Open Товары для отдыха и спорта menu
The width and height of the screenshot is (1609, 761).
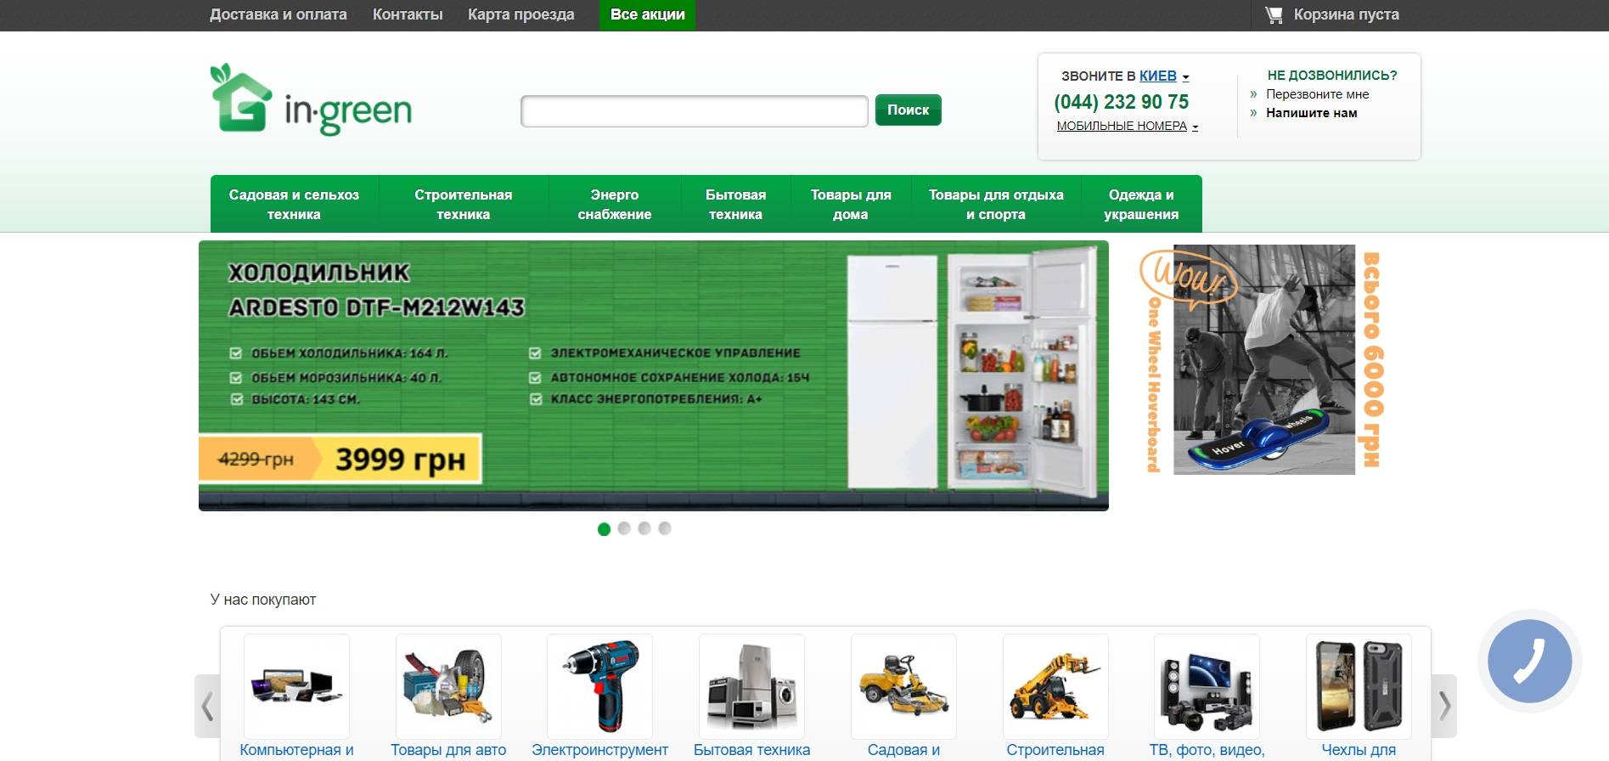[x=996, y=204]
